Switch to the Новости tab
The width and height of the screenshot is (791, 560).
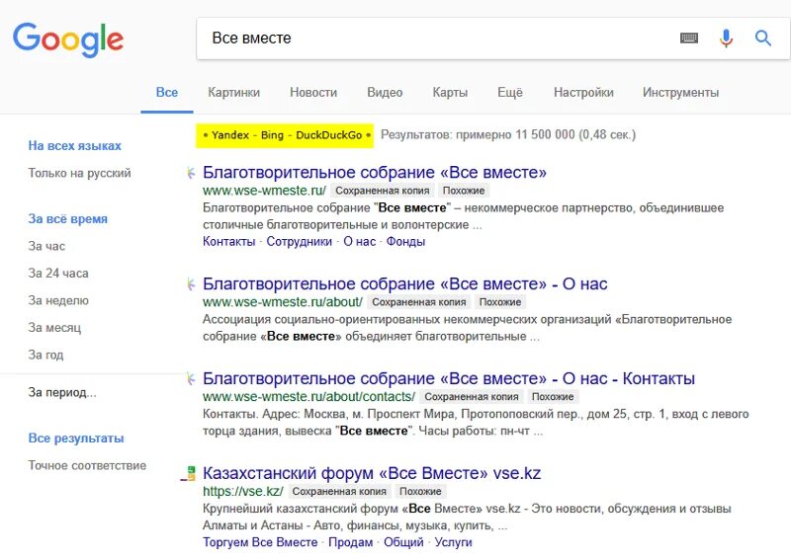click(313, 93)
